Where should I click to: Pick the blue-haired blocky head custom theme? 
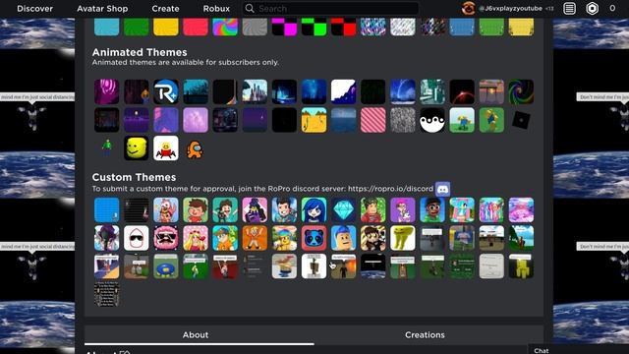point(343,238)
